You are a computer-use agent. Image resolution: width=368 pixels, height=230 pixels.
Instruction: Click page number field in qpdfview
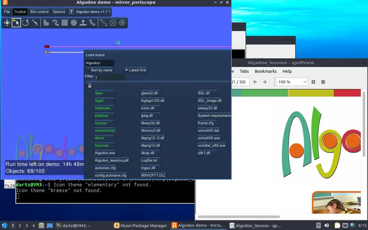click(240, 82)
